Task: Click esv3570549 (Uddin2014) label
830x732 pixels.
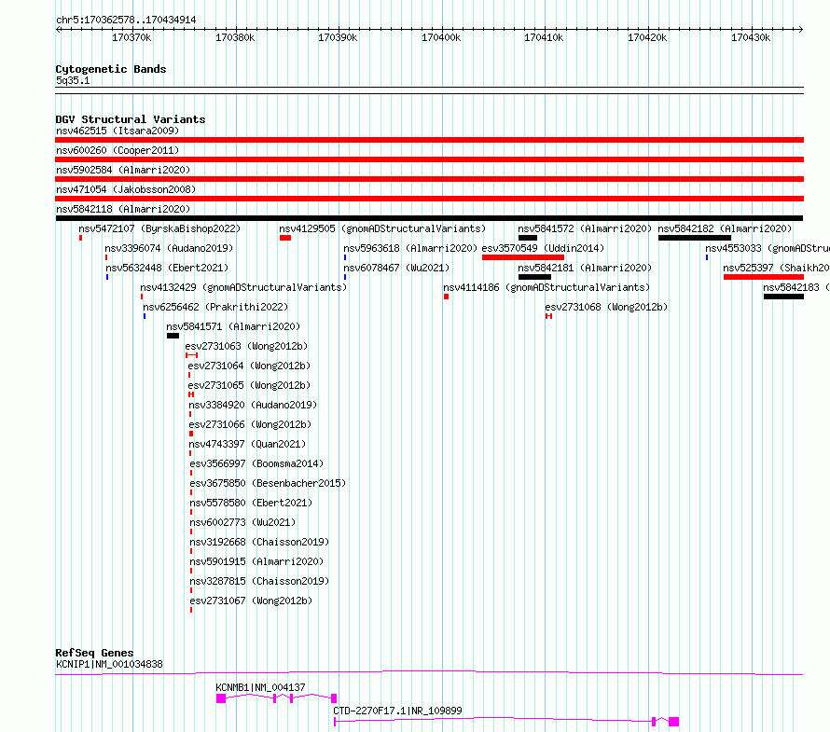Action: coord(543,248)
